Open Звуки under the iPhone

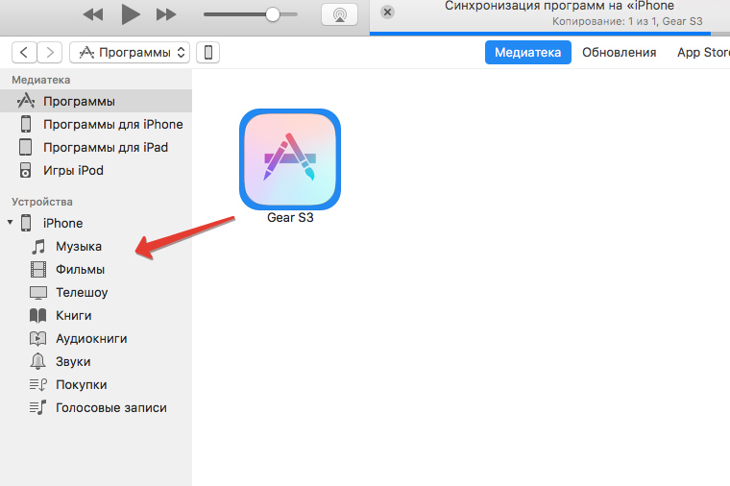[96, 361]
